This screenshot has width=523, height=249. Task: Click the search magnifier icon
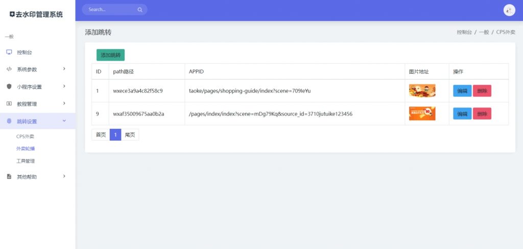click(x=140, y=10)
